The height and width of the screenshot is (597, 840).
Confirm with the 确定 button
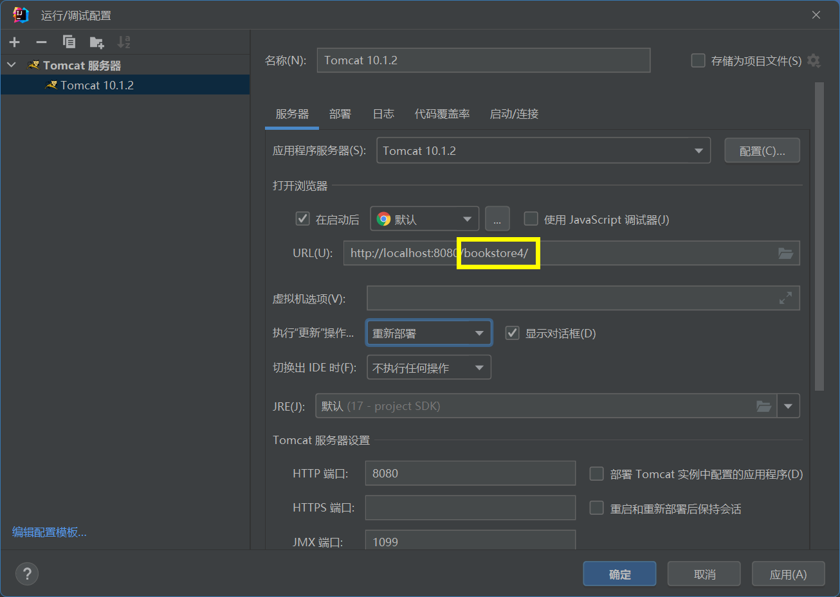point(619,574)
